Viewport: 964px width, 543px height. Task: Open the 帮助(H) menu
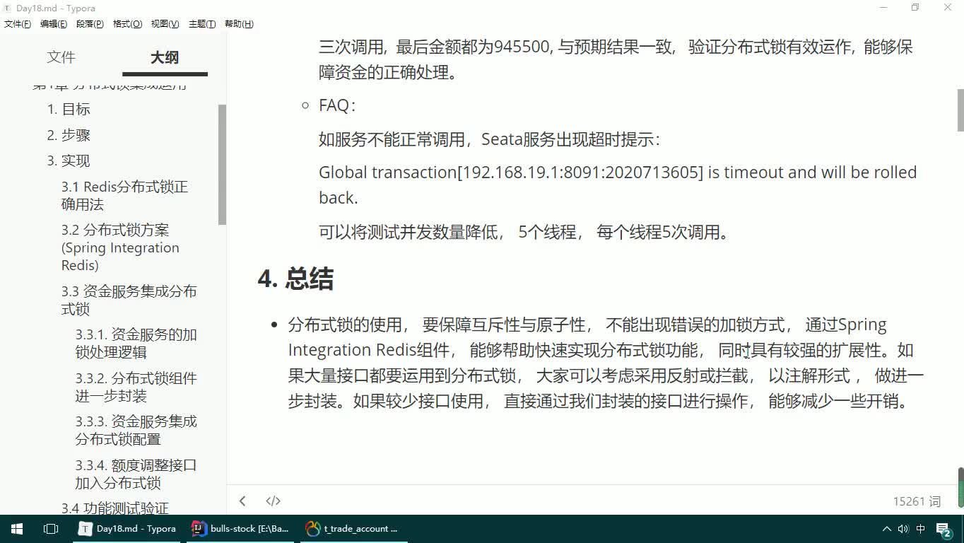[239, 24]
